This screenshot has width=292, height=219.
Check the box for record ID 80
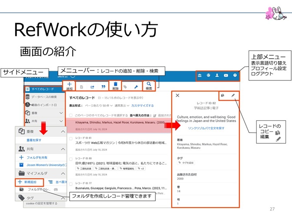(x=71, y=159)
